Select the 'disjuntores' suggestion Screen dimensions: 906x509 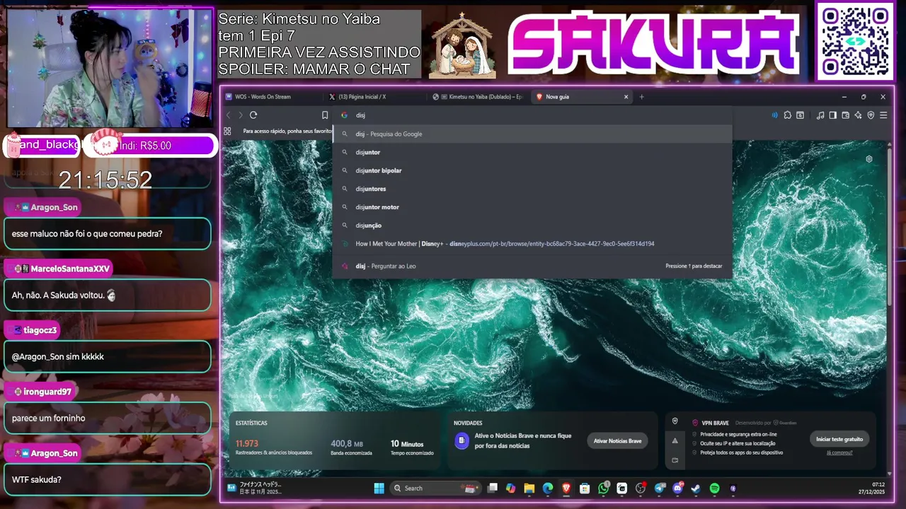(532, 189)
